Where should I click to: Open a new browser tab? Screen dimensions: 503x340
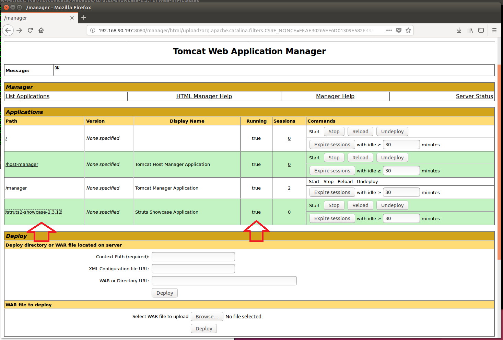(x=84, y=18)
